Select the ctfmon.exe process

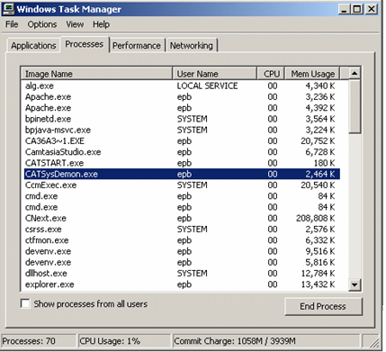click(x=182, y=240)
